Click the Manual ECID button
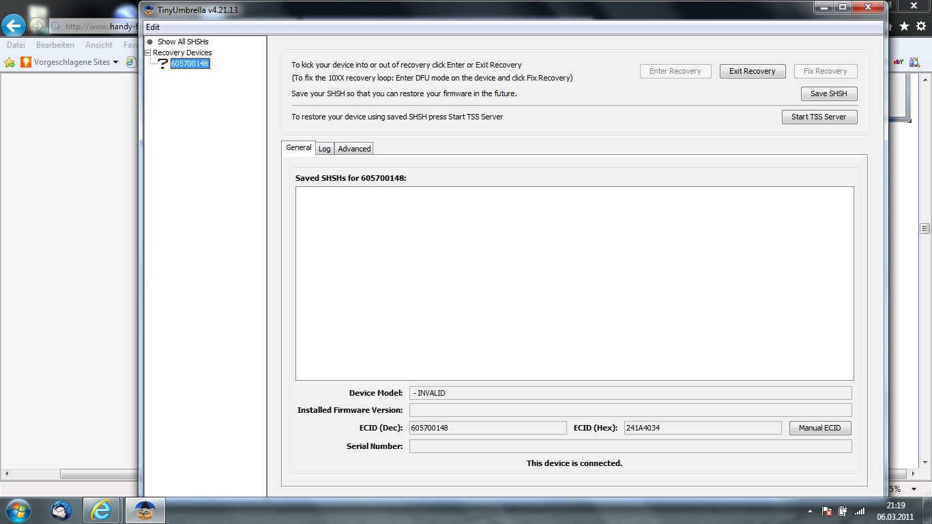The height and width of the screenshot is (524, 932). [x=820, y=428]
